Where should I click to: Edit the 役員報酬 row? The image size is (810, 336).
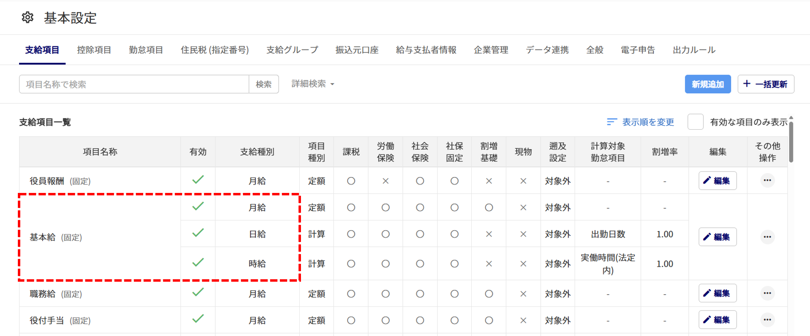point(717,180)
